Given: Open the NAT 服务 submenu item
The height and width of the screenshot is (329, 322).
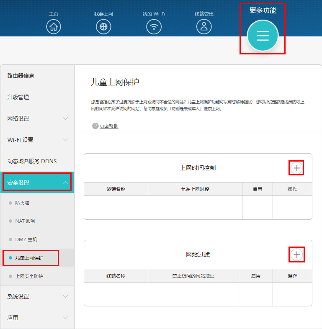Looking at the screenshot, I should coord(26,221).
